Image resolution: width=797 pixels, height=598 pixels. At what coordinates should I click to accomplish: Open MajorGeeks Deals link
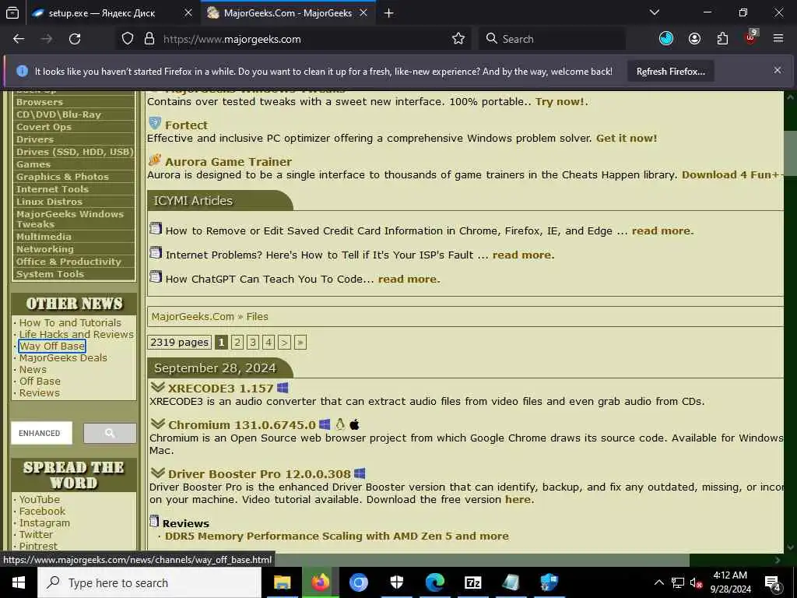click(x=63, y=358)
